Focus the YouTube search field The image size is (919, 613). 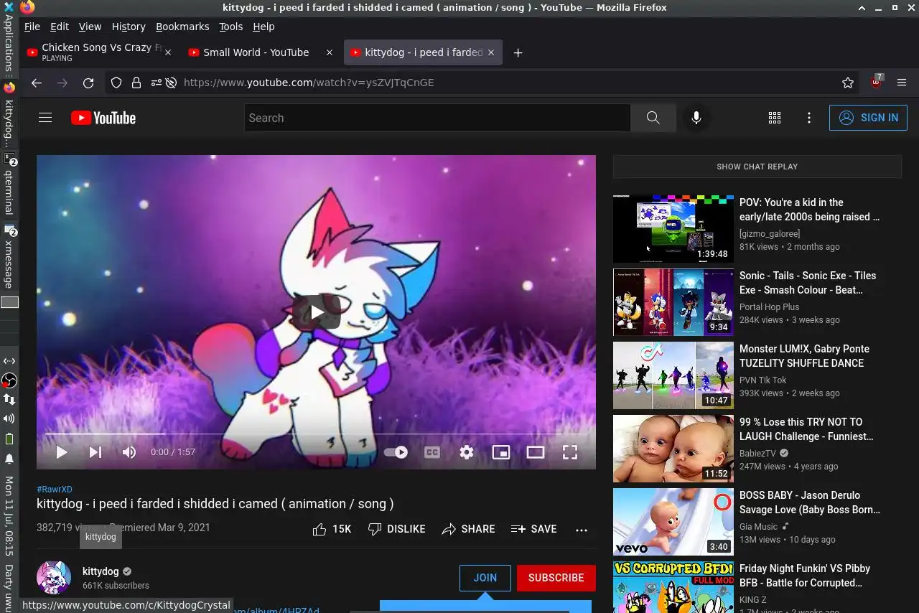(x=437, y=118)
